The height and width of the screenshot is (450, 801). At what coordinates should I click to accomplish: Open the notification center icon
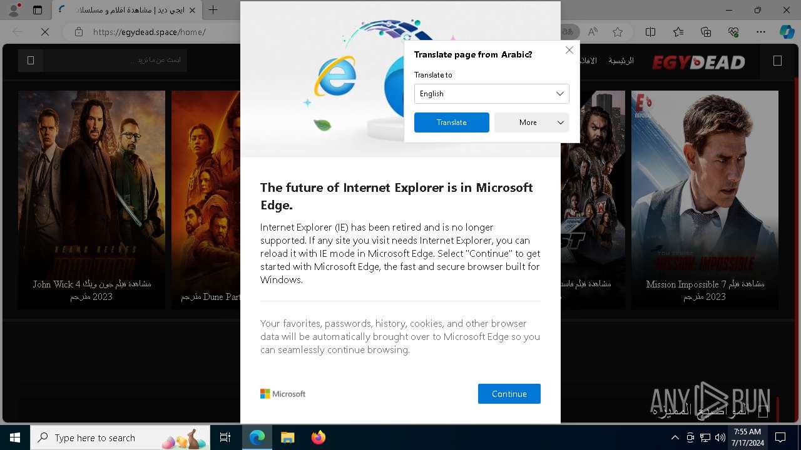click(x=780, y=437)
